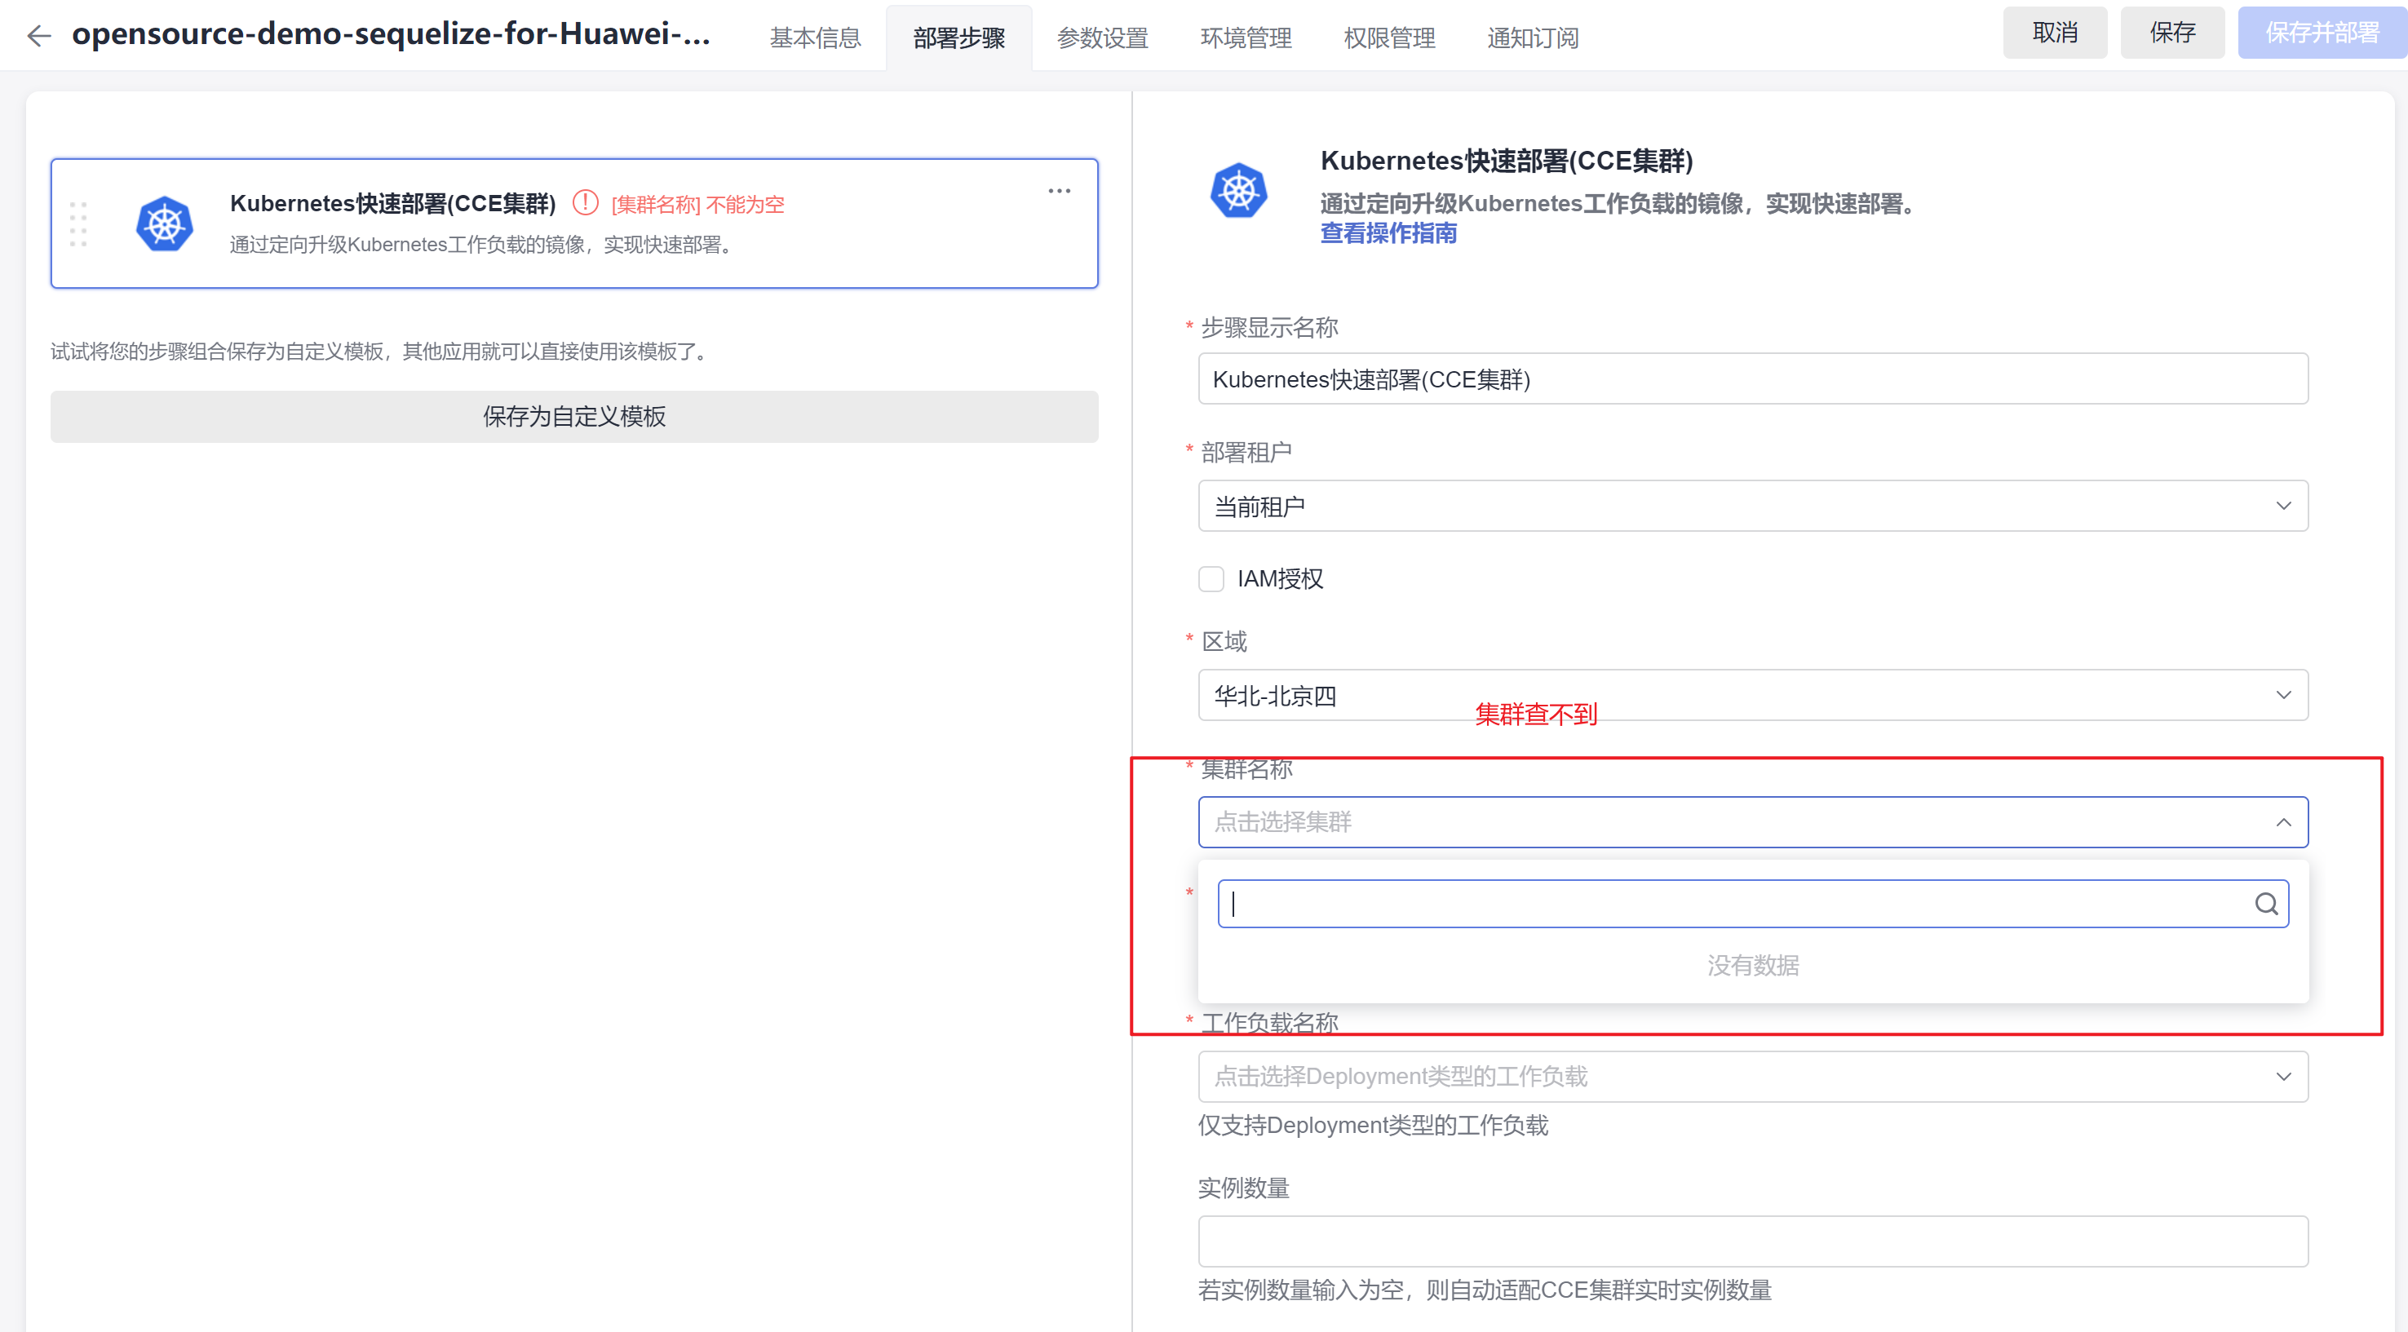This screenshot has width=2408, height=1332.
Task: Click the Kubernetes logo in step card
Action: click(x=165, y=224)
